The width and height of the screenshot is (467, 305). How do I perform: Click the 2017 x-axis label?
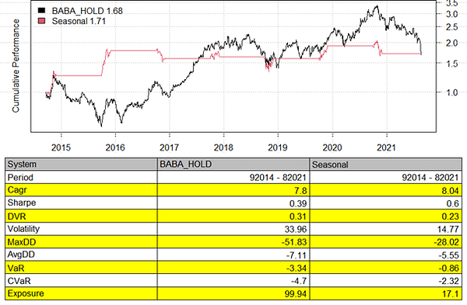[x=169, y=147]
